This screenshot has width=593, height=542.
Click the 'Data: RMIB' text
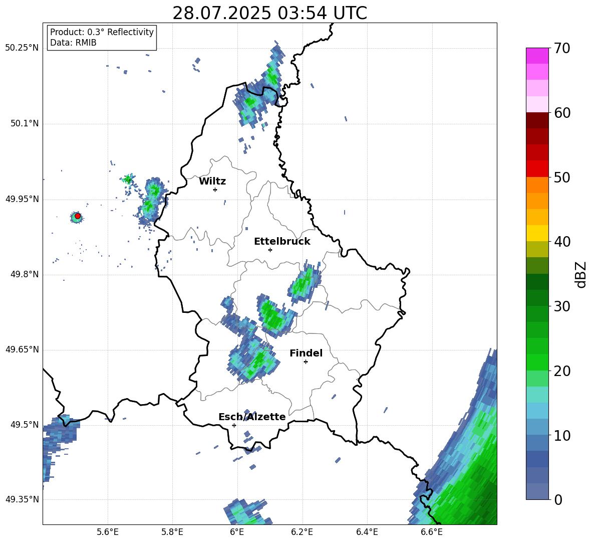73,43
